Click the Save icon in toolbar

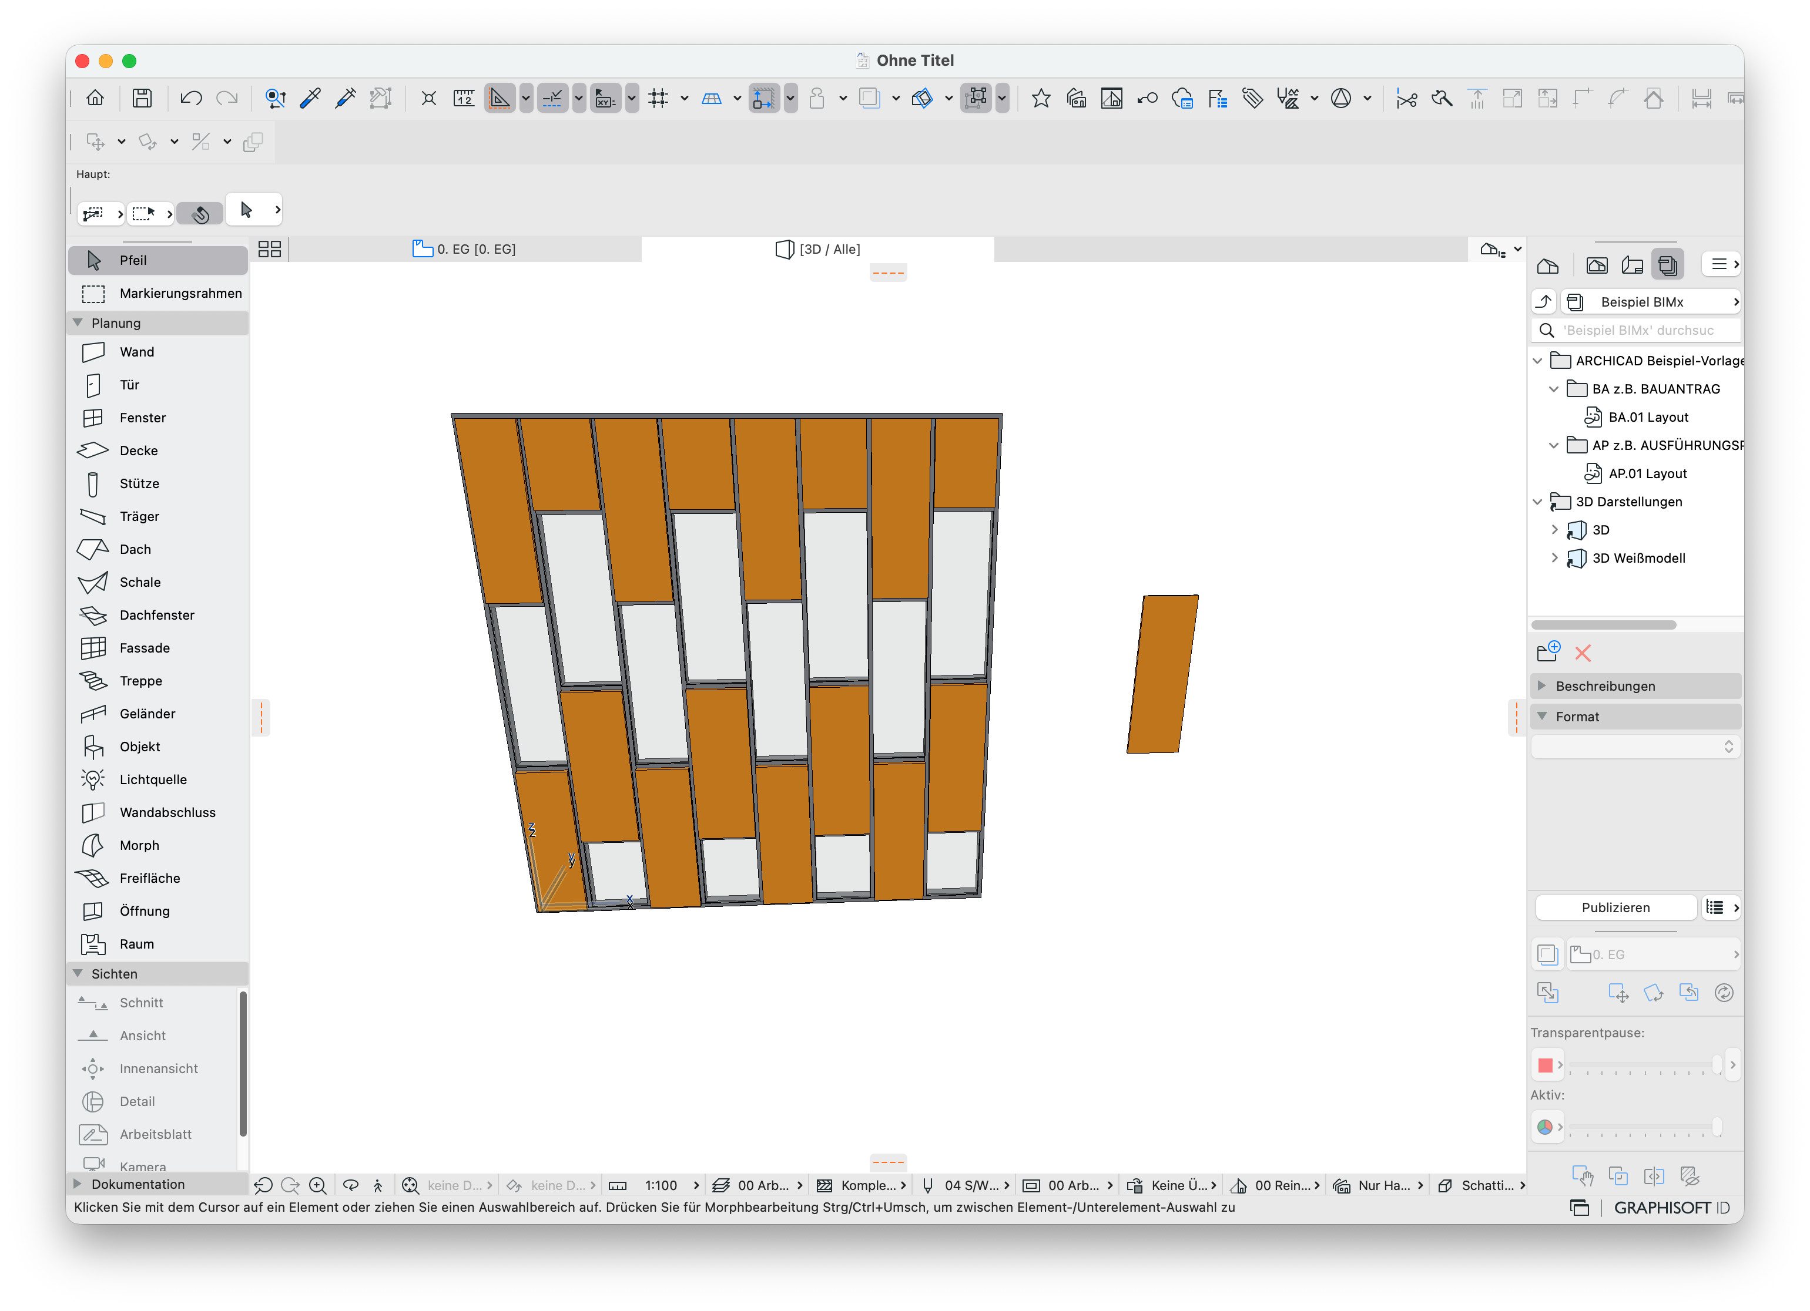(x=142, y=98)
